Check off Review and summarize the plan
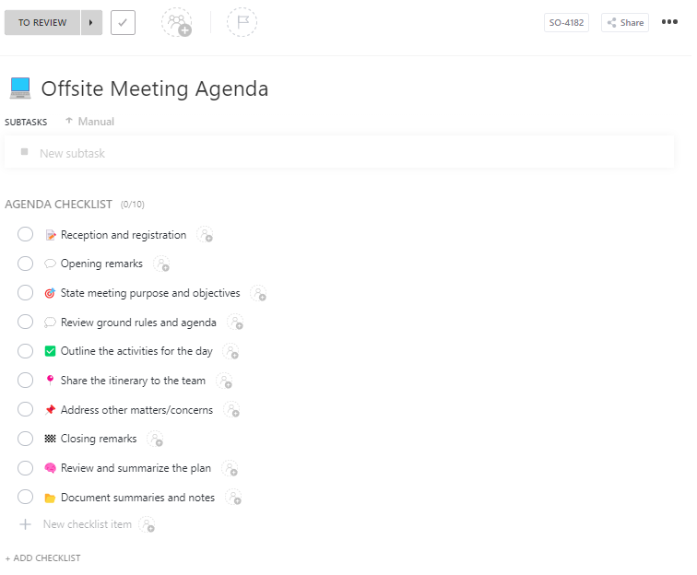Viewport: 697px width, 575px height. pos(25,468)
